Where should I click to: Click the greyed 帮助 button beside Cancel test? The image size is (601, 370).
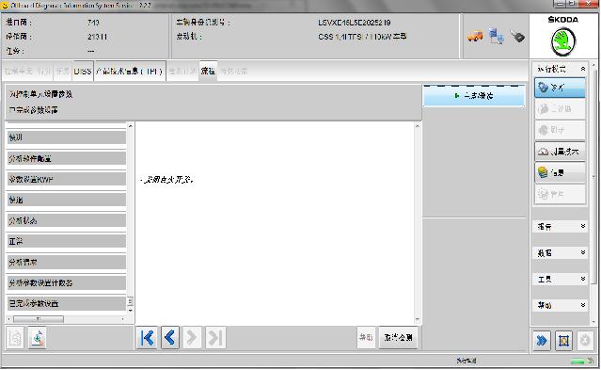pos(366,338)
